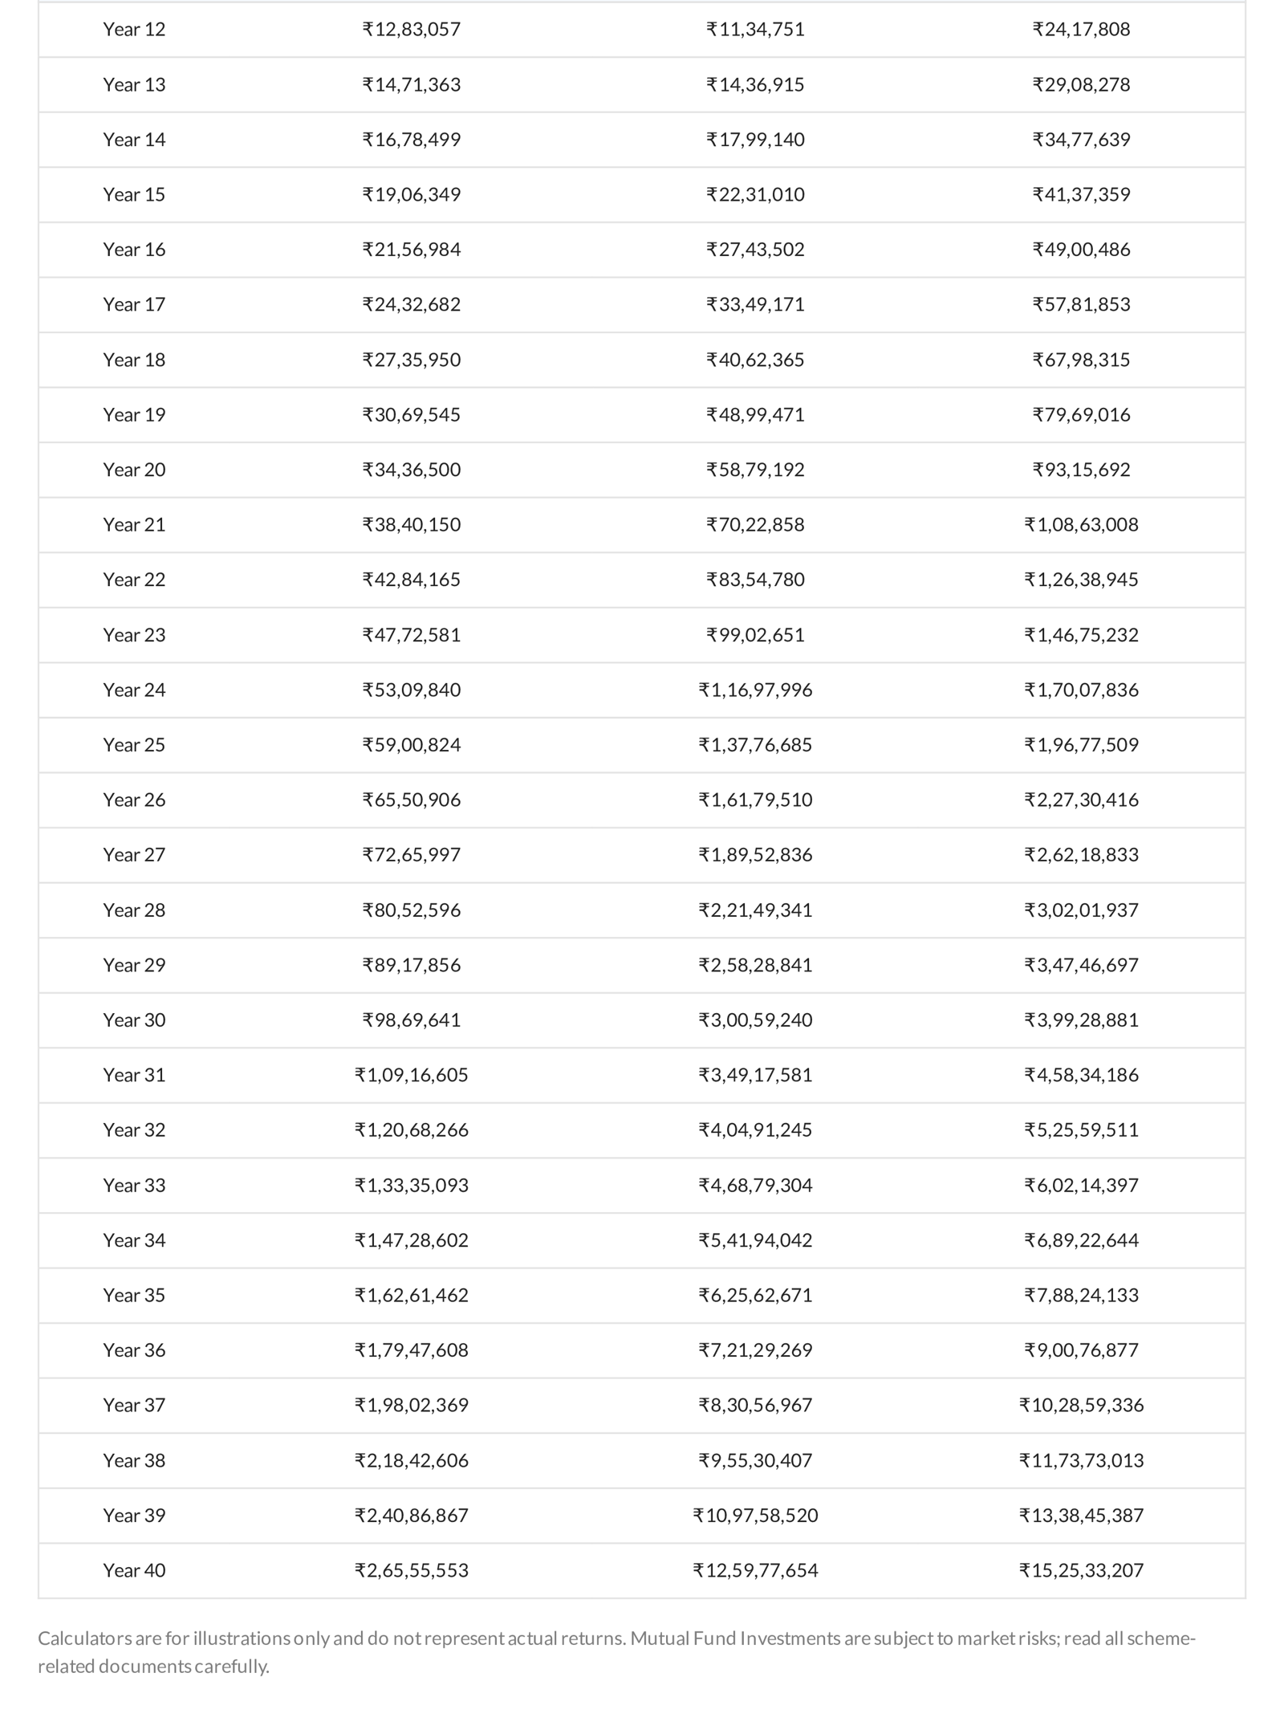Select the ₹24,17,808 total value cell
Viewport: 1284px width, 1734px height.
click(1081, 30)
